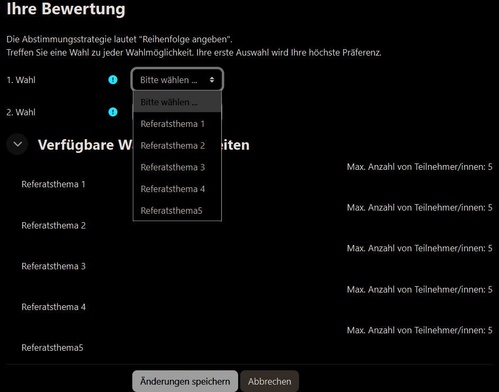Collapse the Verfügbare Wahlmöglichkeiten section chevron
The width and height of the screenshot is (499, 392).
coord(17,144)
